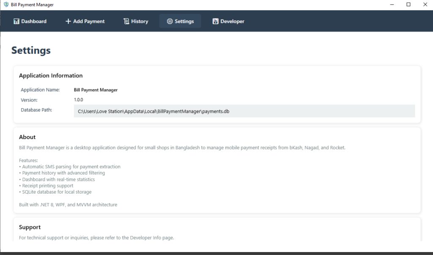Viewport: 433px width, 255px height.
Task: Minimize the Bill Payment Manager window
Action: [x=391, y=5]
